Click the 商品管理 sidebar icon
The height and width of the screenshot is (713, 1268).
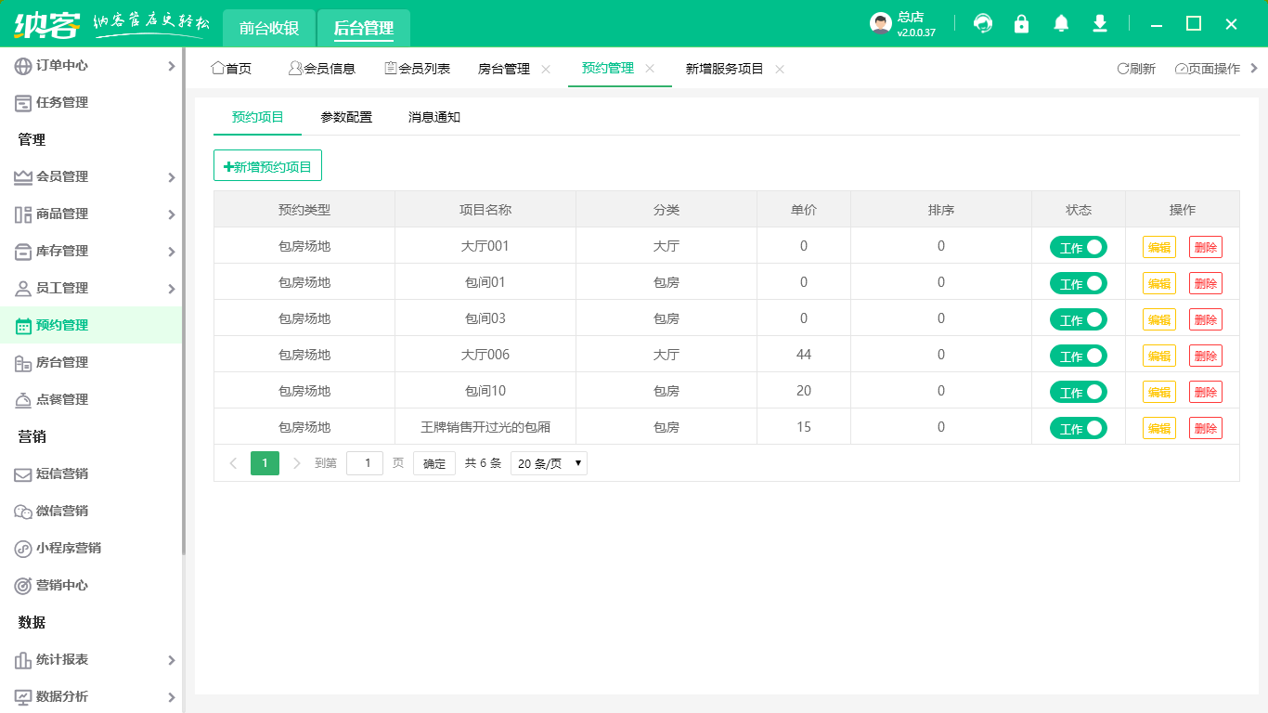23,214
